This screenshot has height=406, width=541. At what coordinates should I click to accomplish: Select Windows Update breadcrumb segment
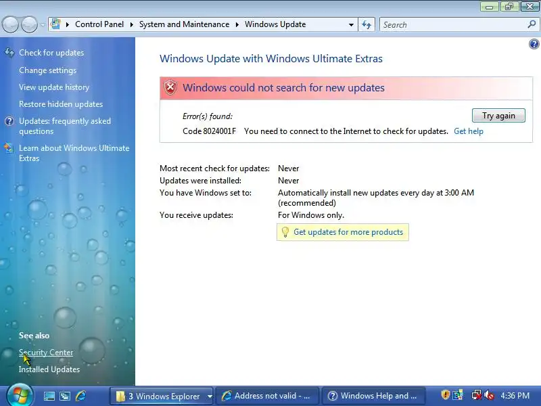tap(275, 24)
